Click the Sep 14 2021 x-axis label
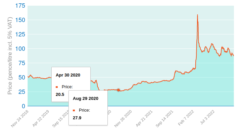Screen dimensions: 244x135 [x=164, y=119]
